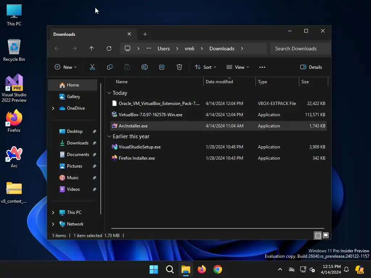Select the This PC desktop icon

(x=14, y=15)
